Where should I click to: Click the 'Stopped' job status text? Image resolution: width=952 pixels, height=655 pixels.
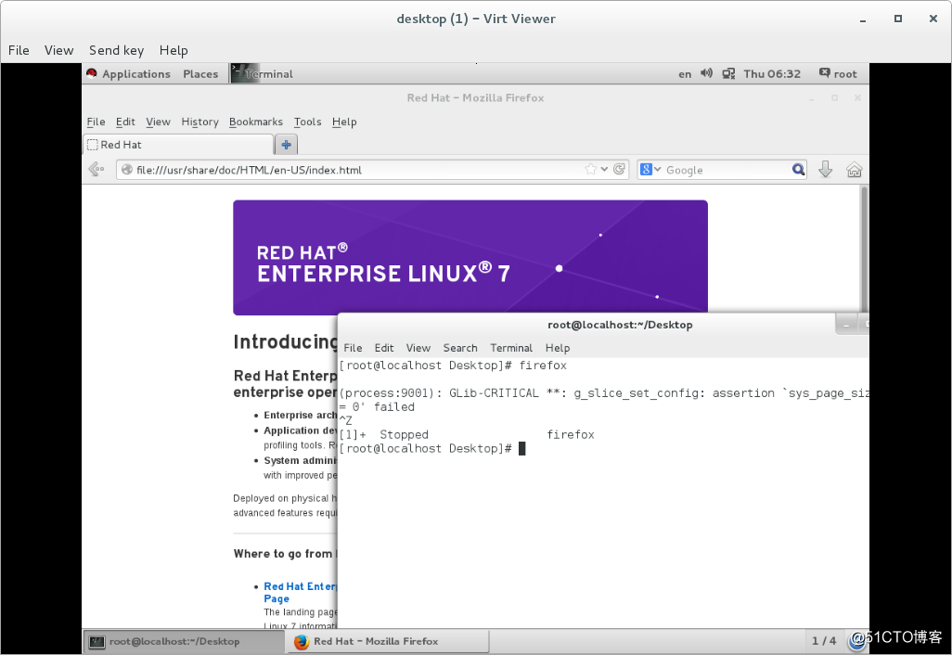(x=404, y=434)
